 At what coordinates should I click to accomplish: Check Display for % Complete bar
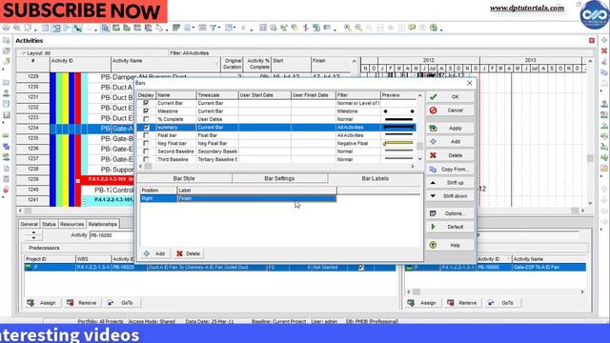146,119
